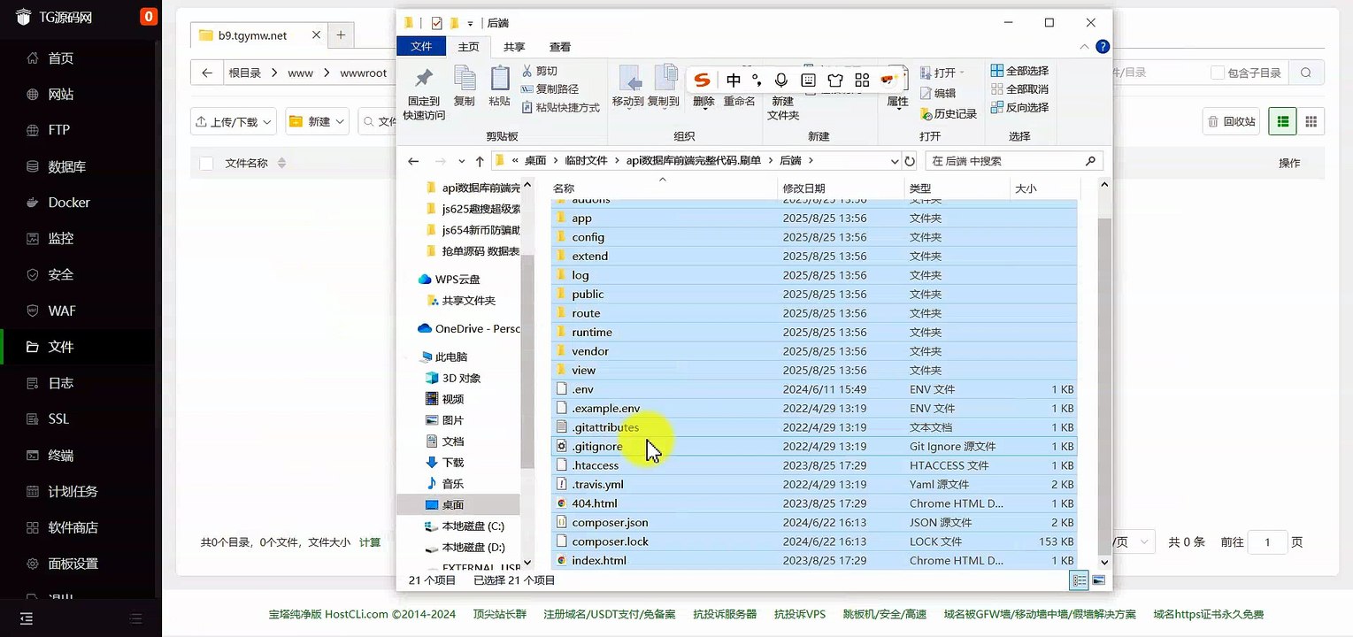
Task: Click the Paste (粘贴) ribbon icon
Action: pyautogui.click(x=500, y=79)
